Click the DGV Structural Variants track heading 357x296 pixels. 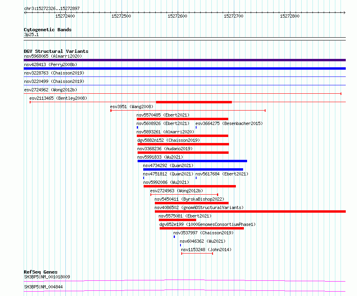pyautogui.click(x=56, y=51)
